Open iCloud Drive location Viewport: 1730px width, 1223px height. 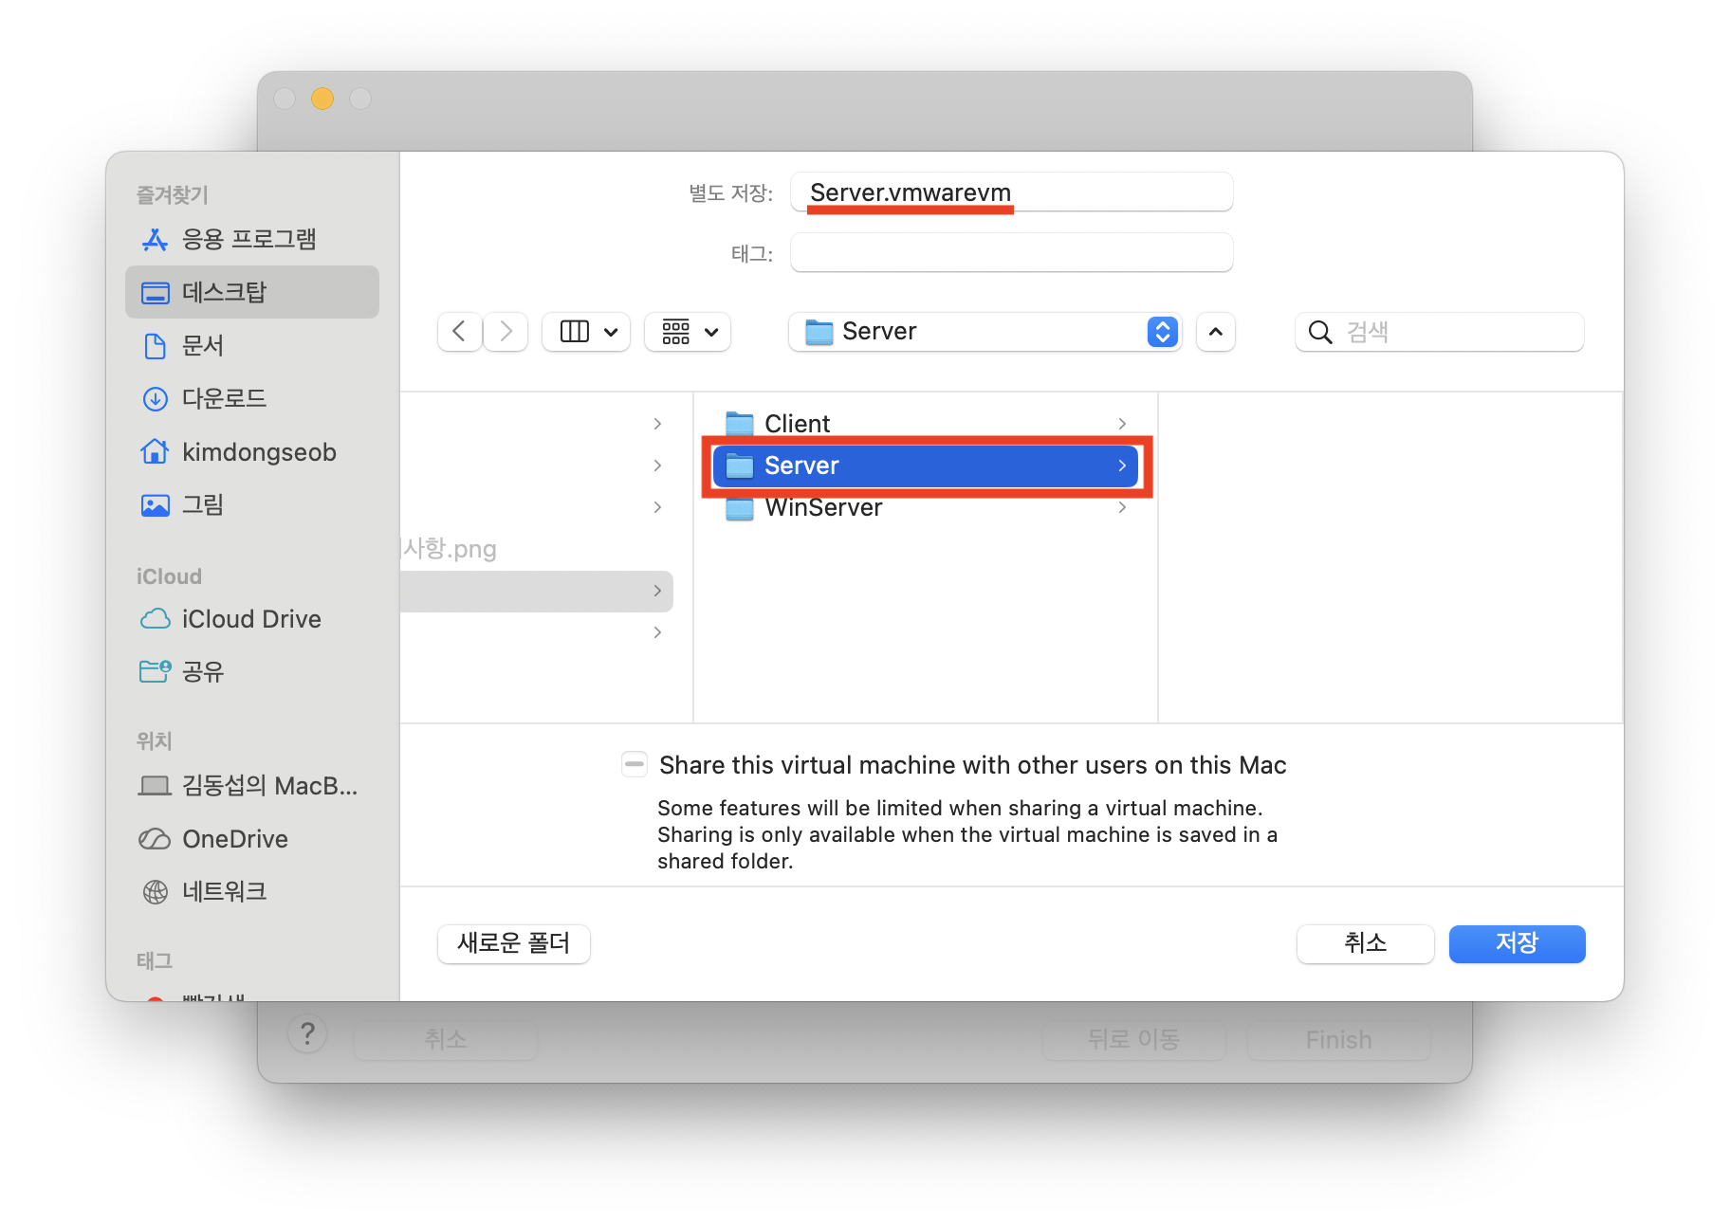tap(251, 619)
